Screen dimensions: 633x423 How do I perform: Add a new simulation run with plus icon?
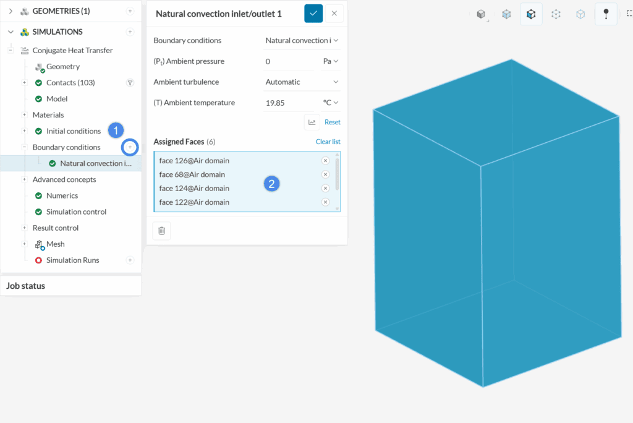(x=130, y=260)
